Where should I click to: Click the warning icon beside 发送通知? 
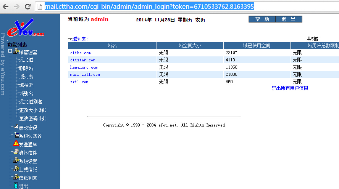(16, 144)
